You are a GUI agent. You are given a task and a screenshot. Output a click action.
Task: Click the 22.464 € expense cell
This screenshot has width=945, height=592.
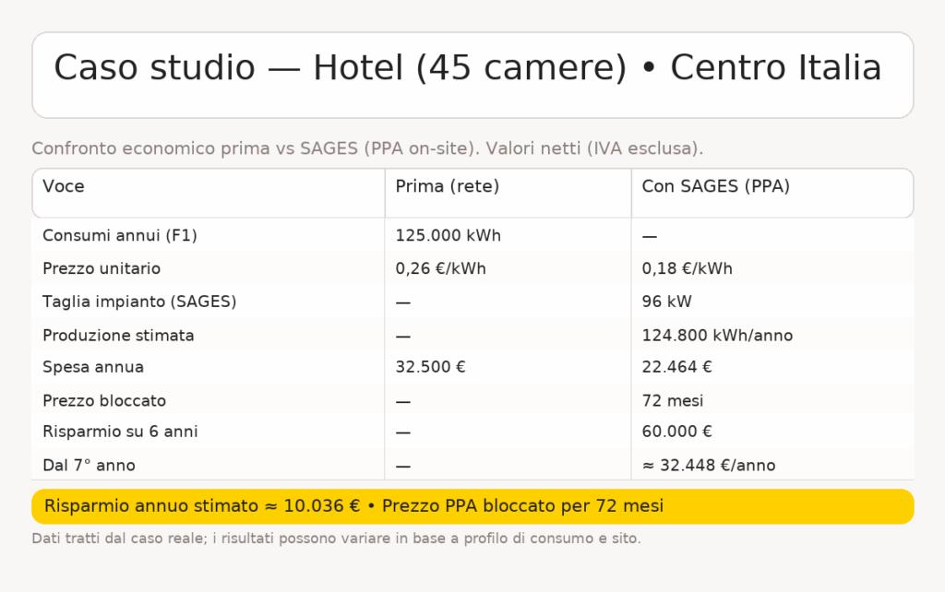point(677,367)
